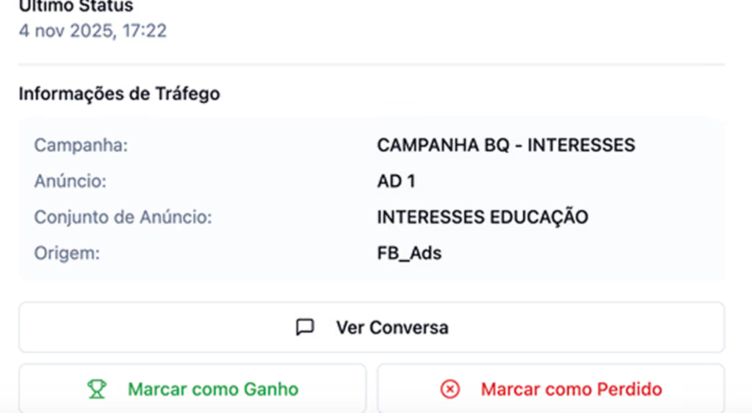Select INTERESSES EDUCAÇÃO value text
This screenshot has width=752, height=413.
482,218
